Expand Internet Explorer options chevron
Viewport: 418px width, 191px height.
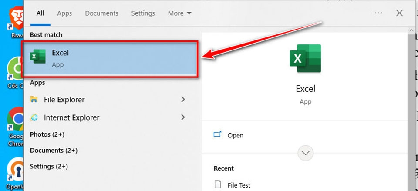click(x=183, y=117)
